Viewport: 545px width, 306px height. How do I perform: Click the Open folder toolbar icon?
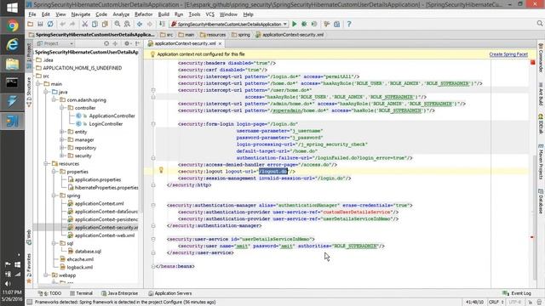pos(31,24)
